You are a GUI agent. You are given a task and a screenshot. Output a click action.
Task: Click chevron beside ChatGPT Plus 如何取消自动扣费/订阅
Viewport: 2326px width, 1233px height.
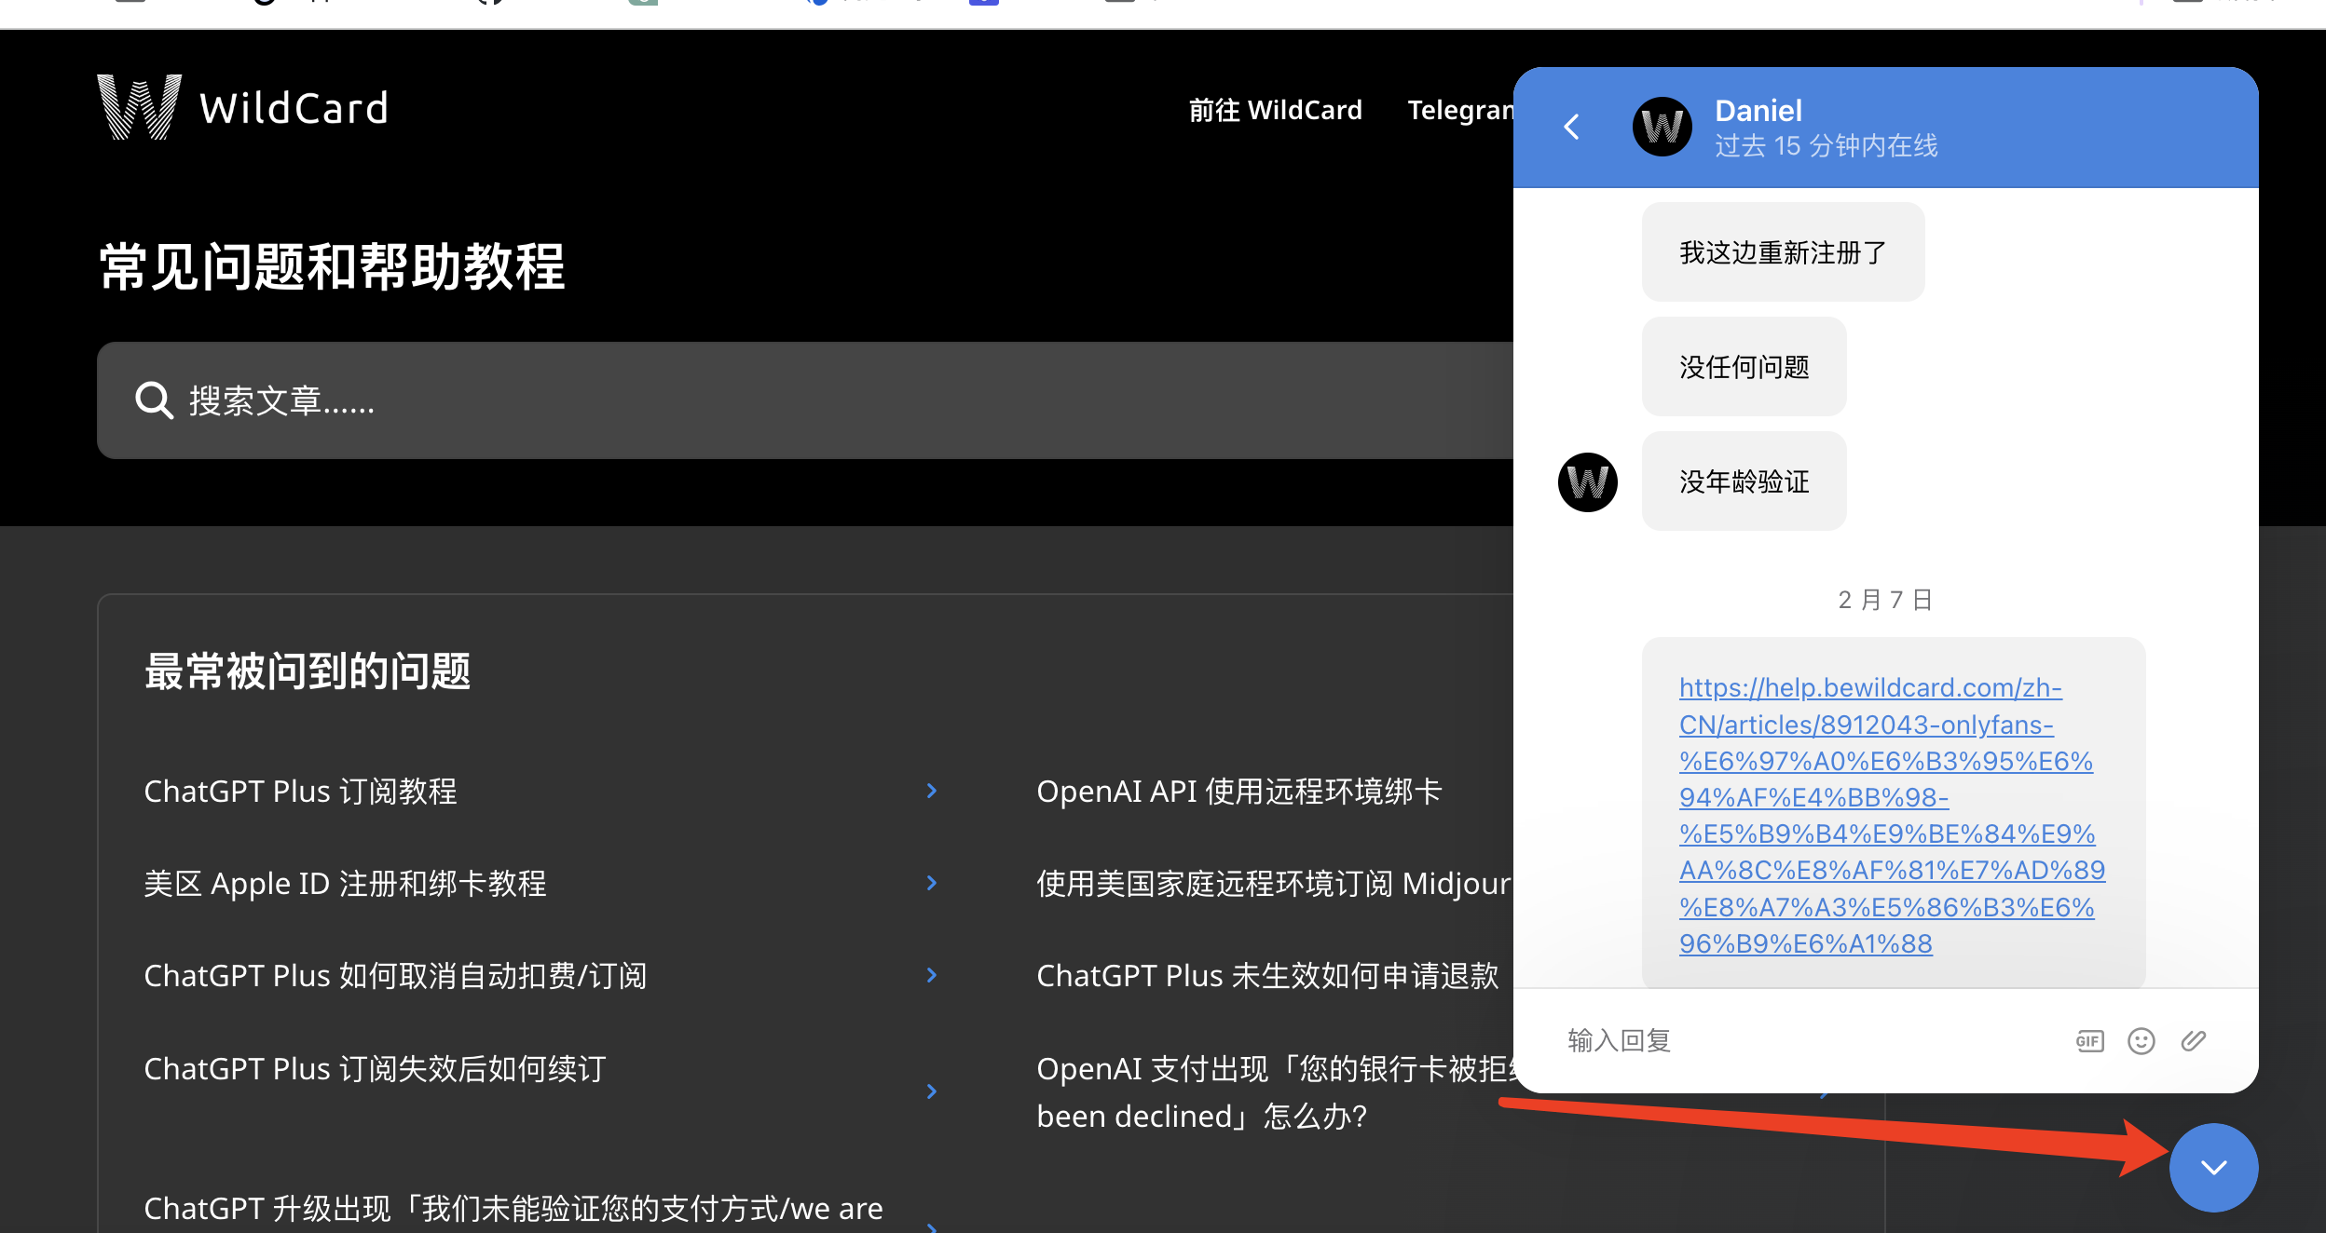point(932,975)
